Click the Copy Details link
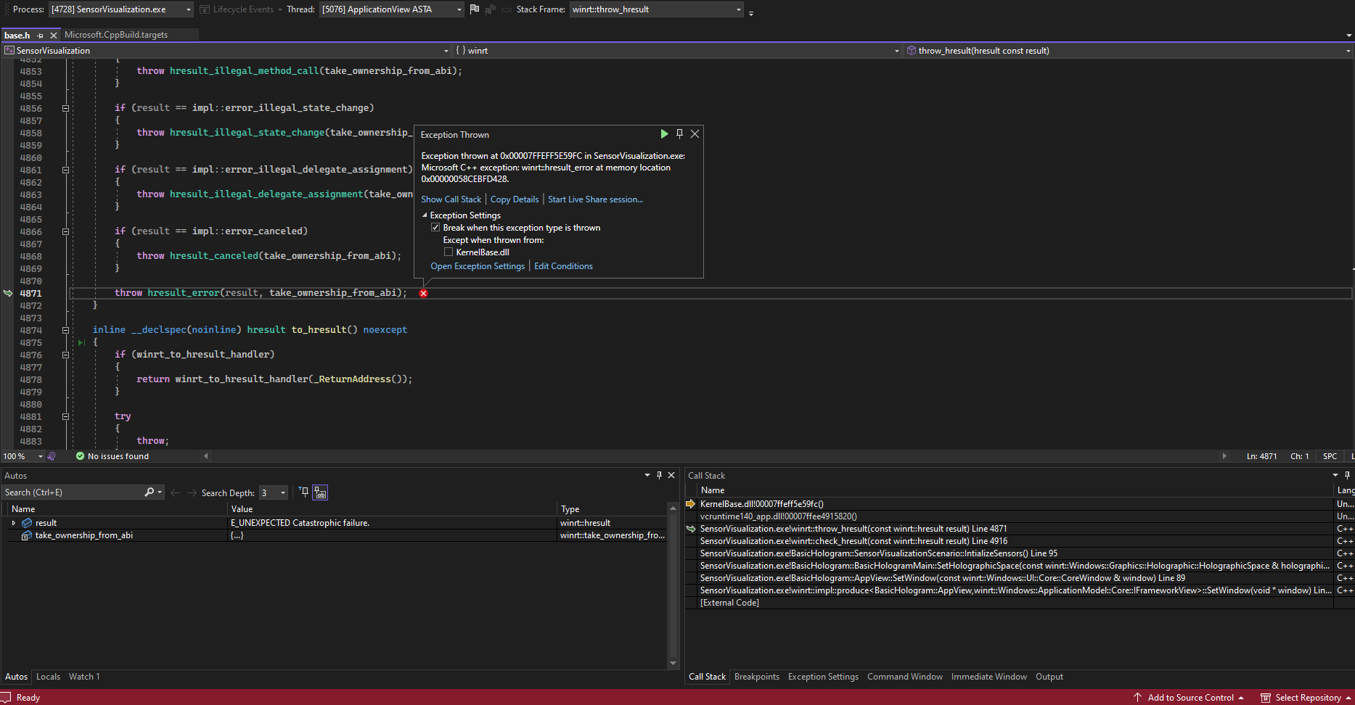 pos(515,199)
